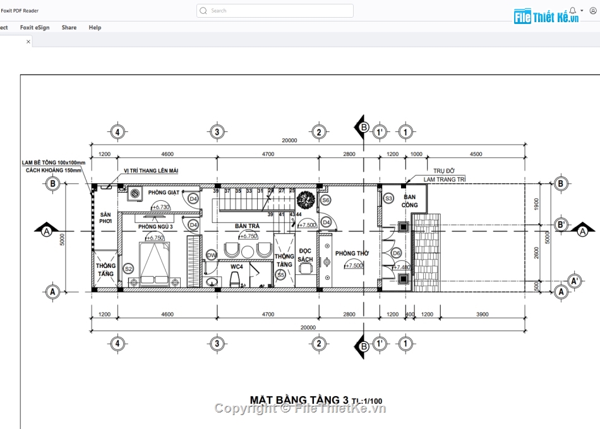
Task: Click the top section B arrow marker
Action: pos(361,126)
